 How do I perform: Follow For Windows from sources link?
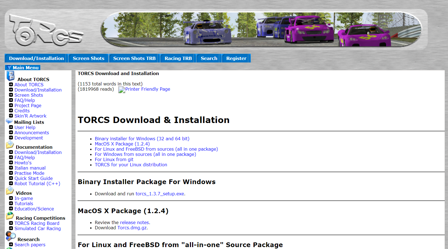pos(145,154)
